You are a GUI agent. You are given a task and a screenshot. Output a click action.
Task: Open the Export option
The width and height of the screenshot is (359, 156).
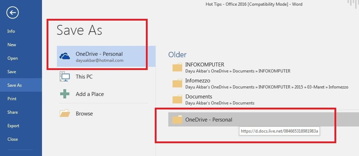point(21,125)
